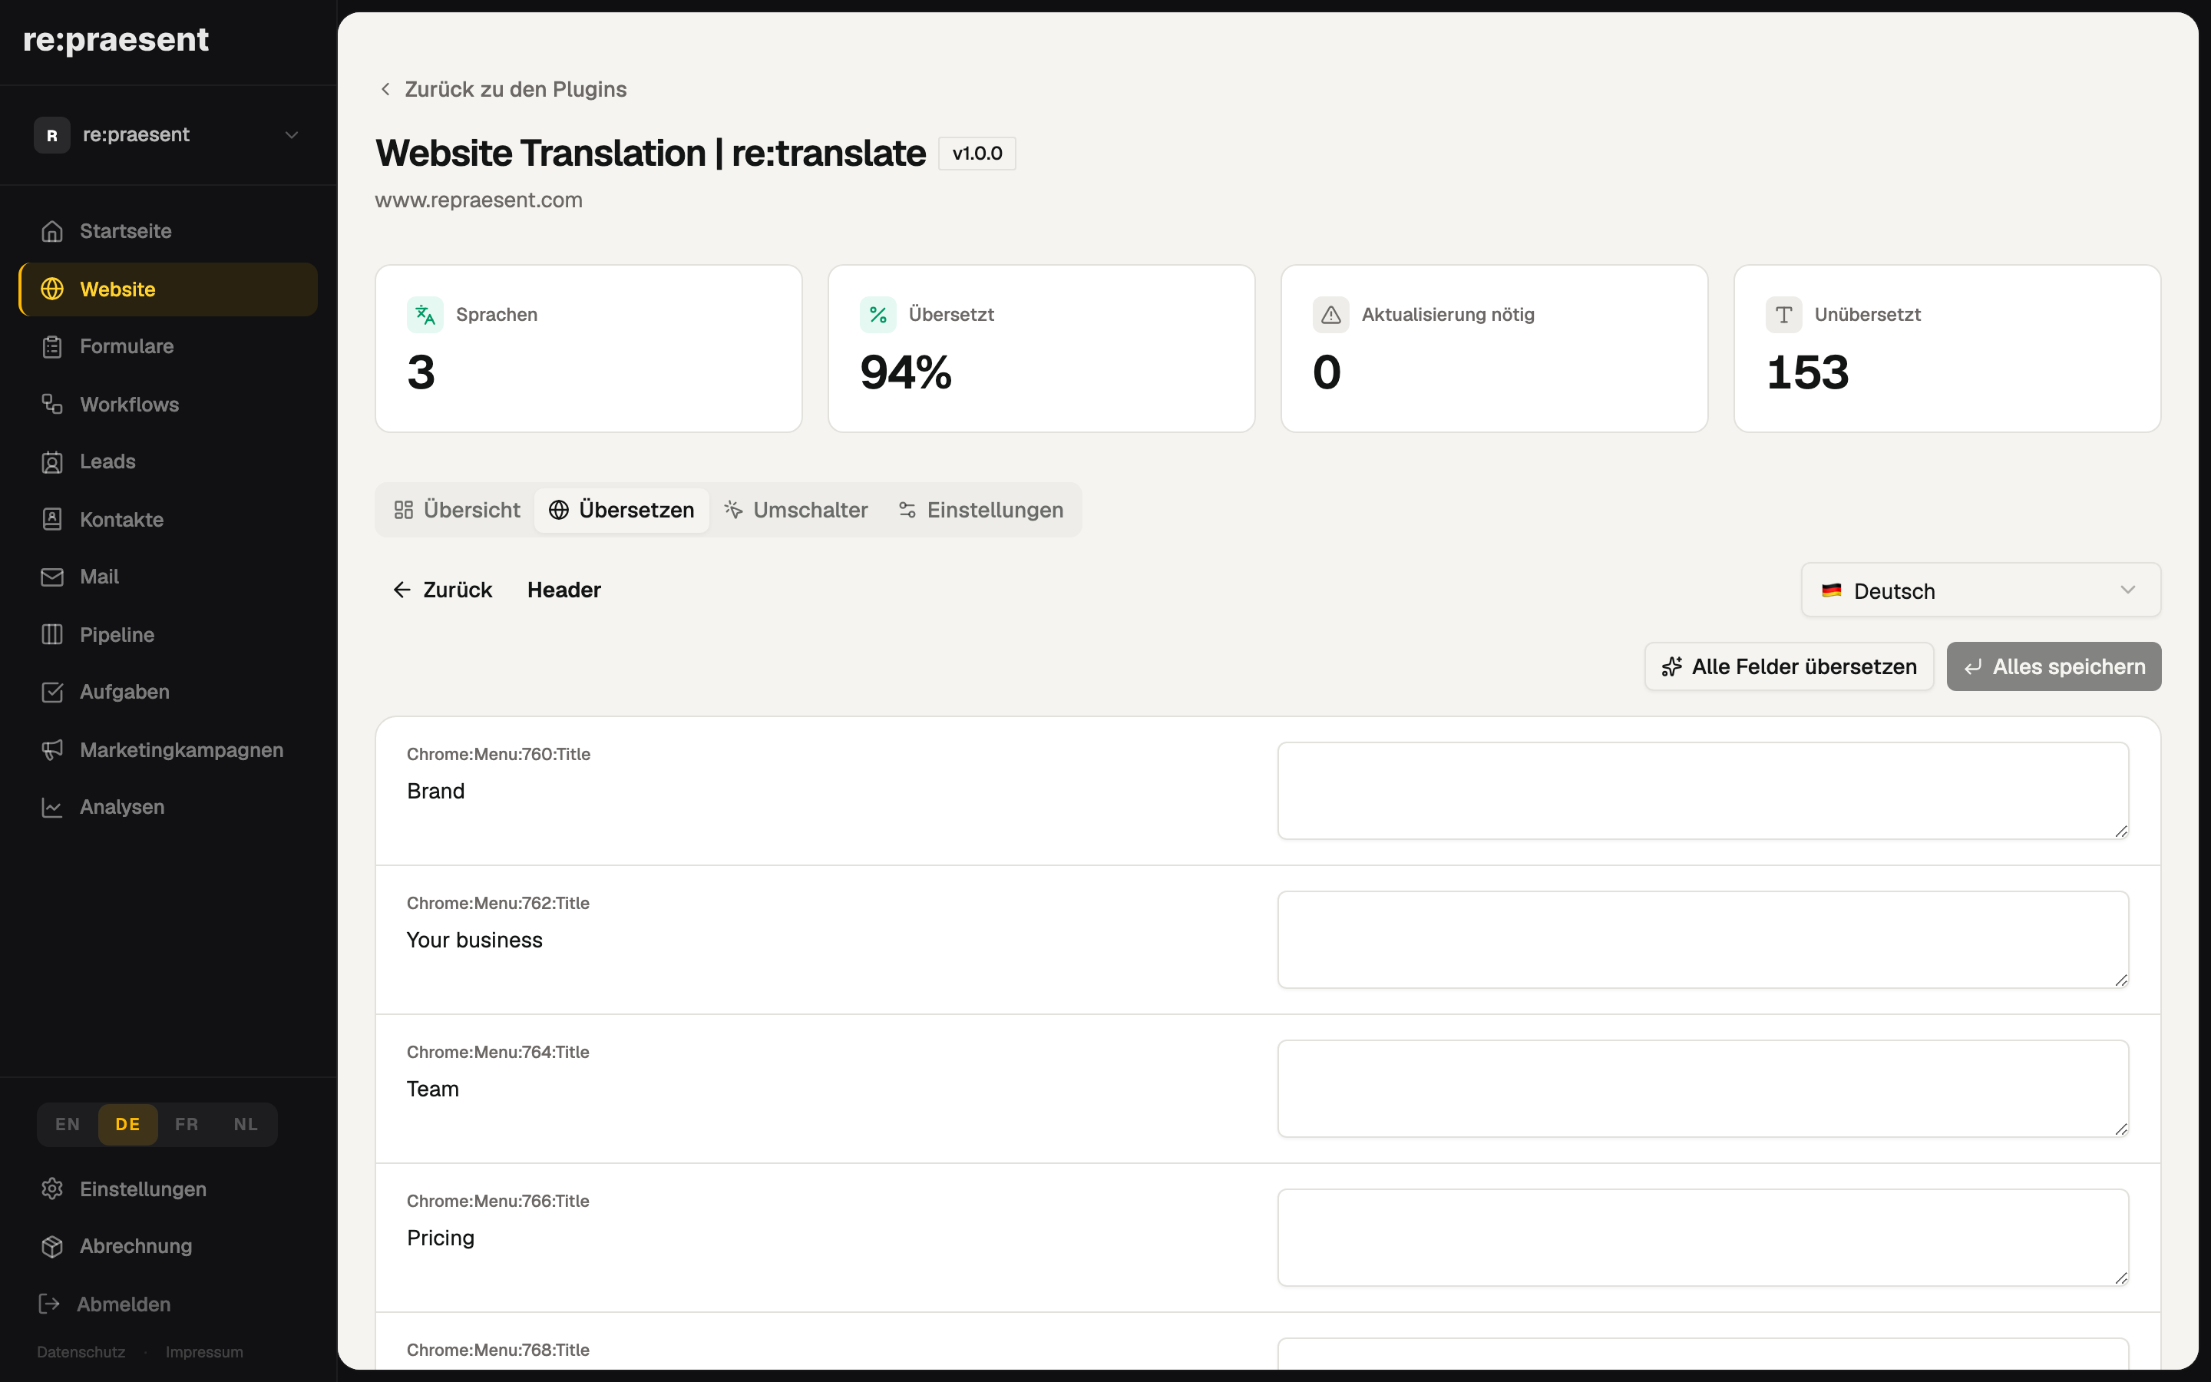
Task: Open the Datenschutz link
Action: (x=81, y=1352)
